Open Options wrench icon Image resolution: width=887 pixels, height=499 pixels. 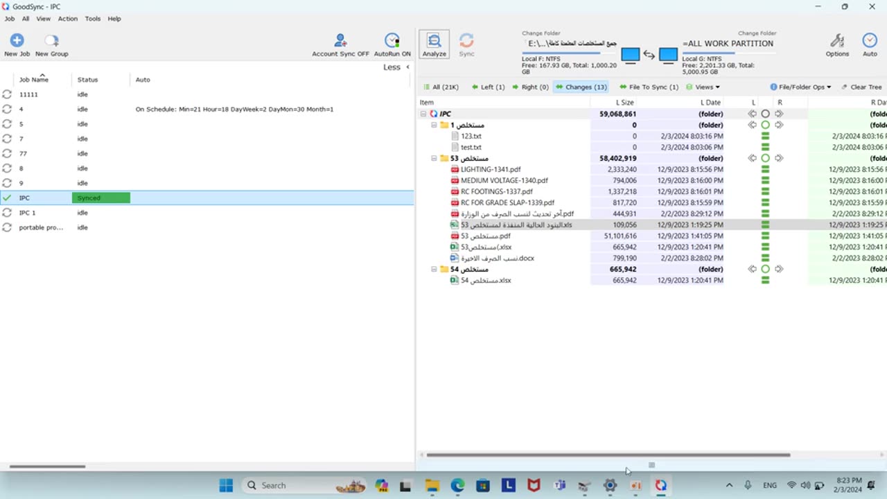pos(837,40)
